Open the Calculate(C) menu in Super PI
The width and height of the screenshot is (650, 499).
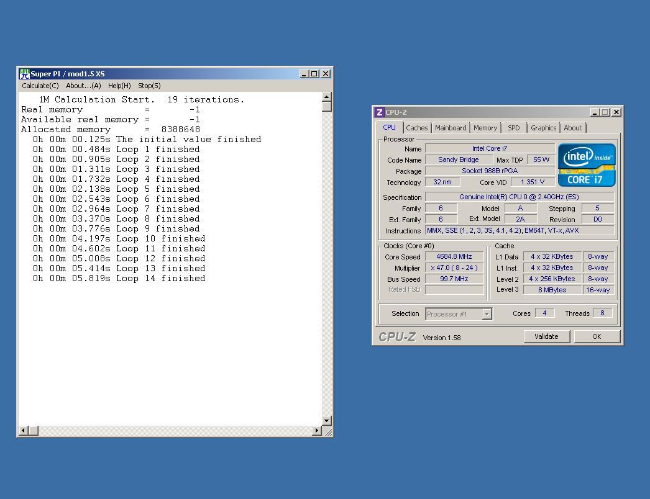[40, 86]
